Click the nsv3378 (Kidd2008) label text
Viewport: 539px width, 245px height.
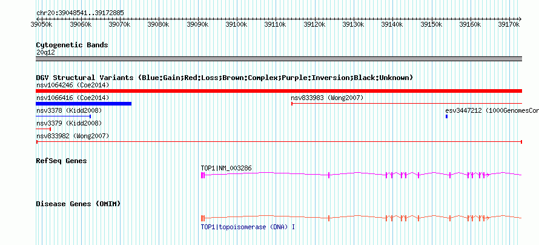point(69,110)
